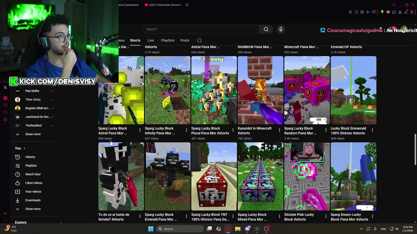Open the X (Twitter) sidebar icon
The image size is (417, 234).
pos(5,87)
